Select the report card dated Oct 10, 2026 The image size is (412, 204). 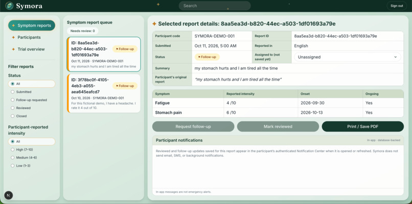tap(104, 93)
